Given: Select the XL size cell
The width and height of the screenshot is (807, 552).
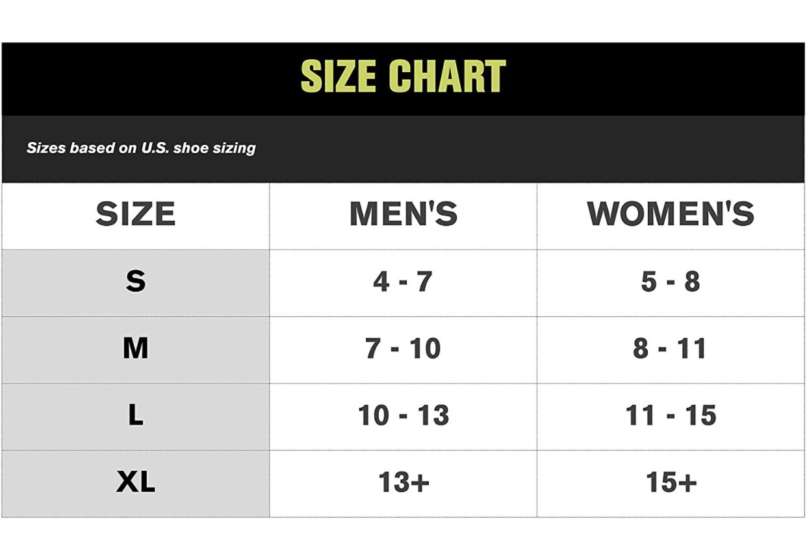Looking at the screenshot, I should (x=136, y=483).
